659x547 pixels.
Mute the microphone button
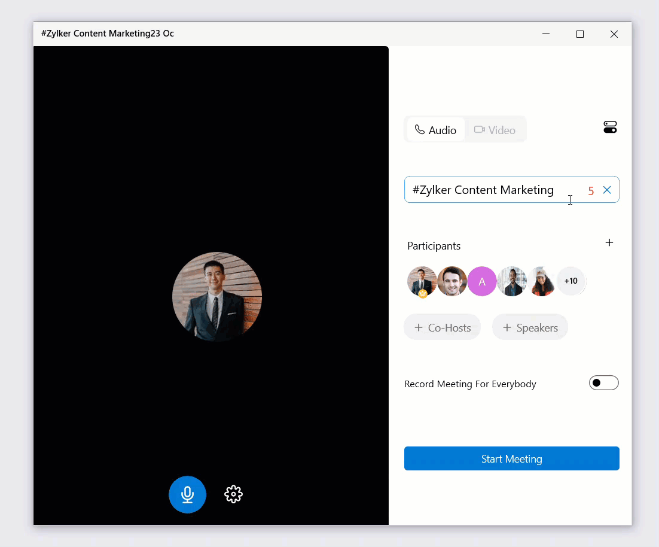[x=187, y=494]
